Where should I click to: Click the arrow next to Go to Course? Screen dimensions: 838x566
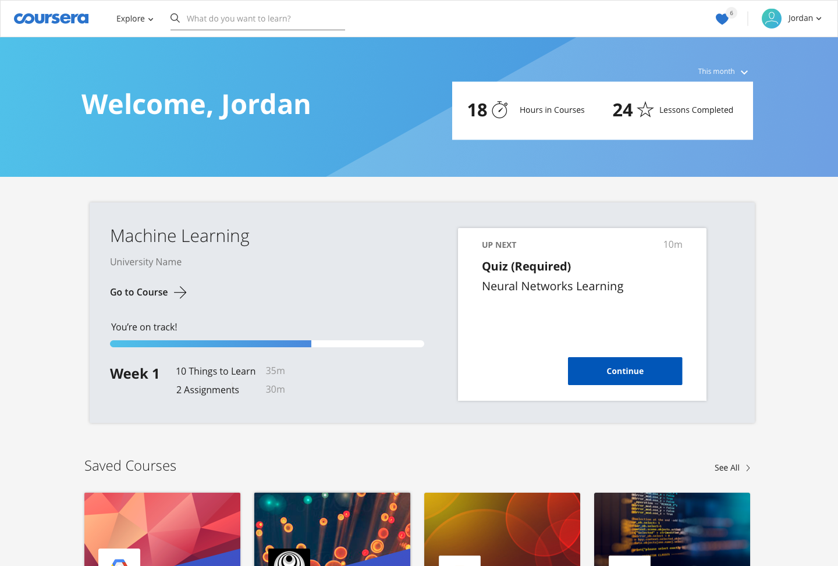pos(180,292)
